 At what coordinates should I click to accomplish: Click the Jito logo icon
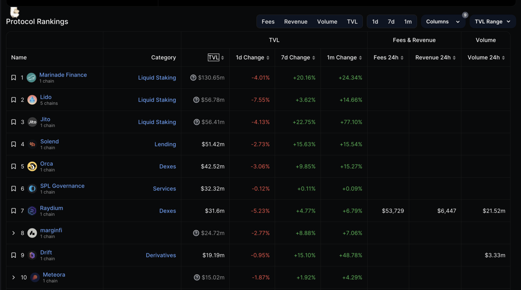(x=32, y=122)
